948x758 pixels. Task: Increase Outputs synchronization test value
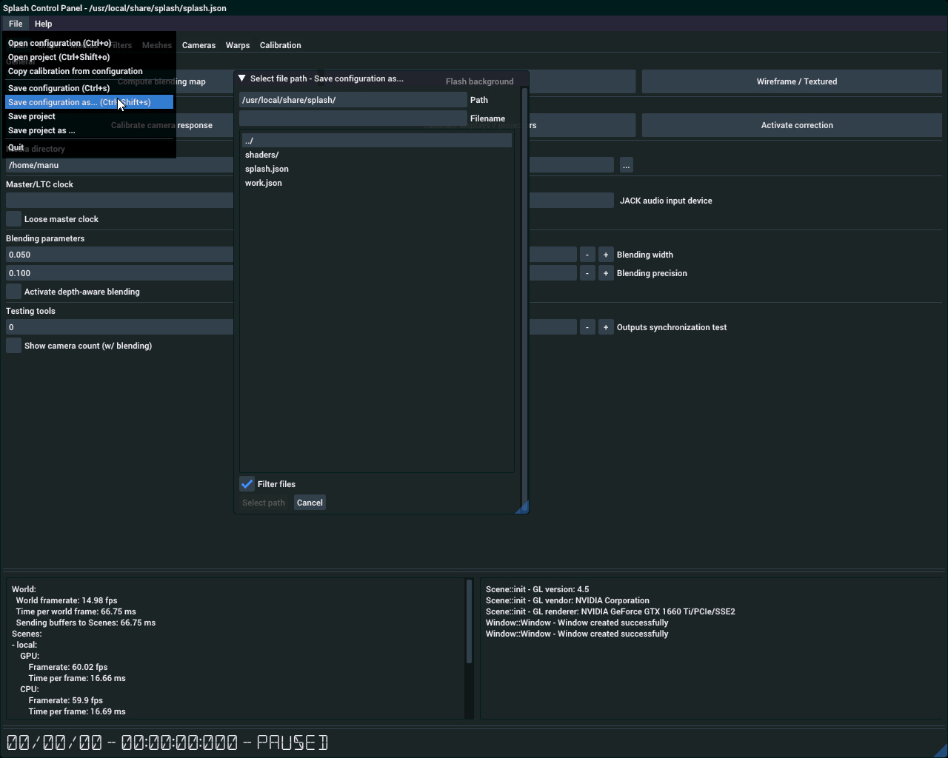[606, 327]
